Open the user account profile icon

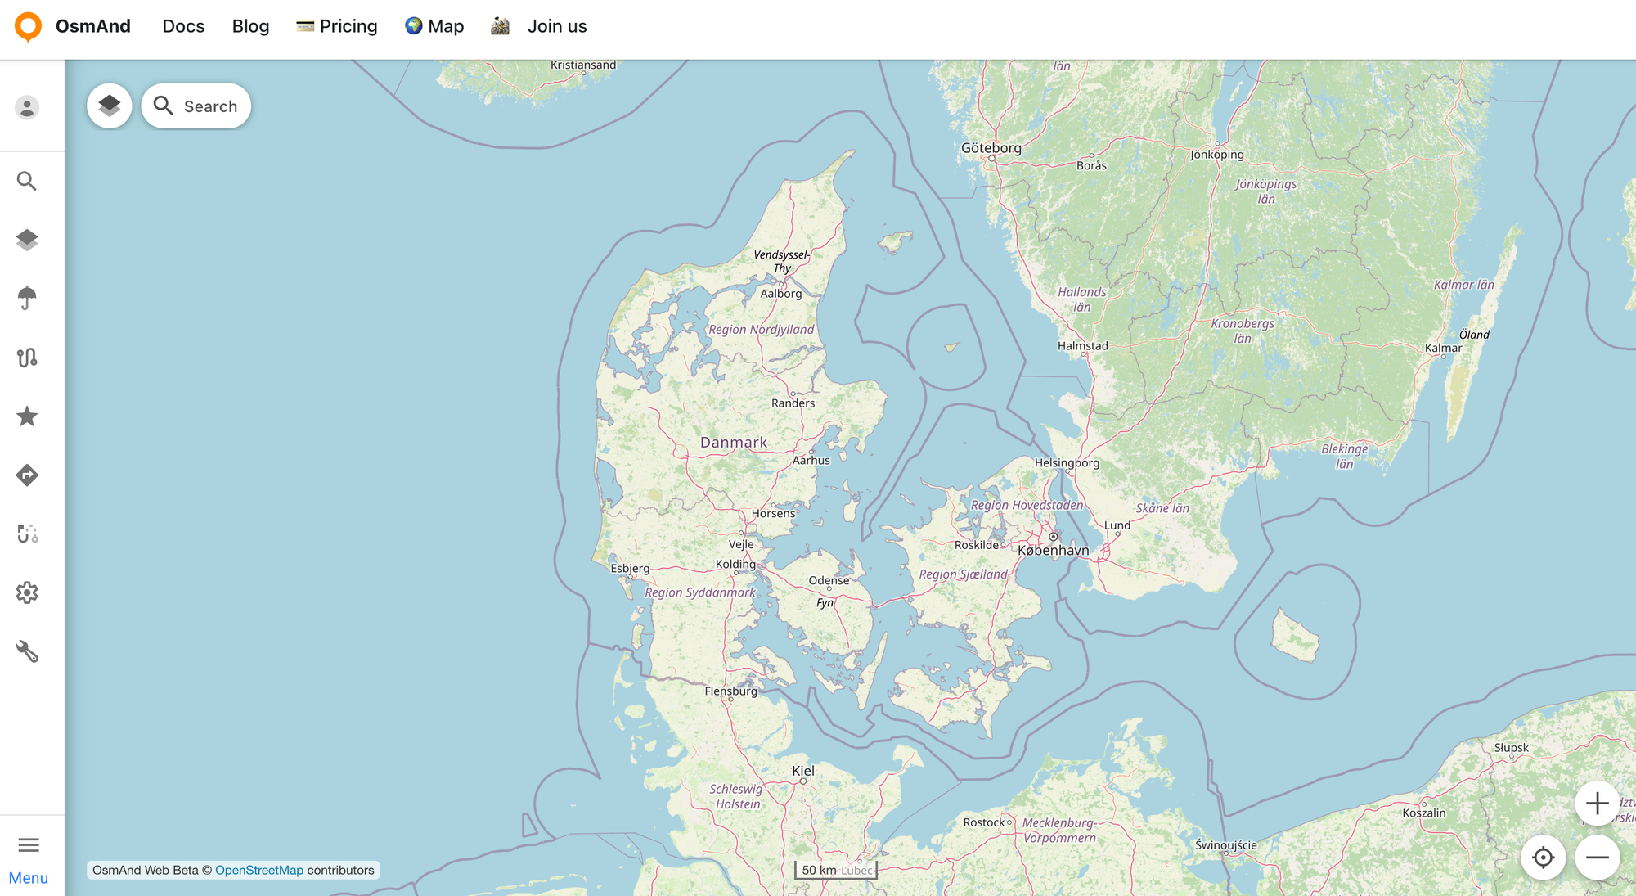tap(27, 107)
